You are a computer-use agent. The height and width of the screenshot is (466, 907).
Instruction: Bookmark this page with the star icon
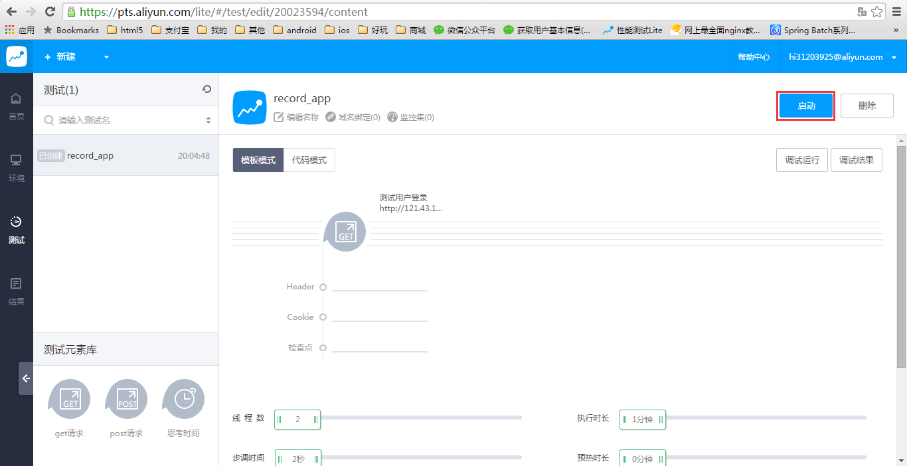pos(877,11)
